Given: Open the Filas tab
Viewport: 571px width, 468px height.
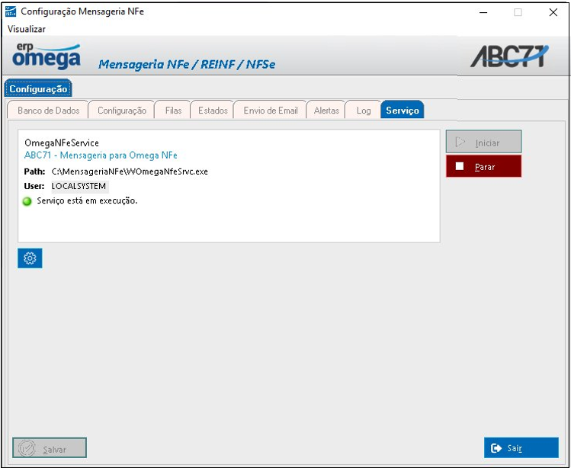Looking at the screenshot, I should point(173,111).
